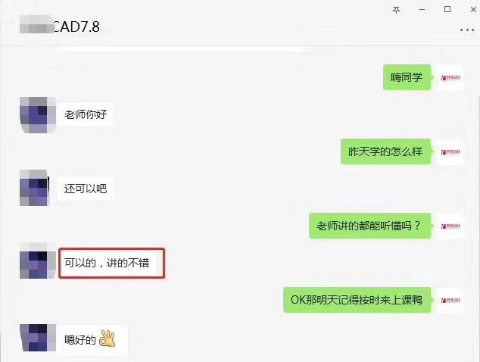Select the OK那明天记得按时来上课鸭 bubble
Image resolution: width=480 pixels, height=362 pixels.
[357, 300]
